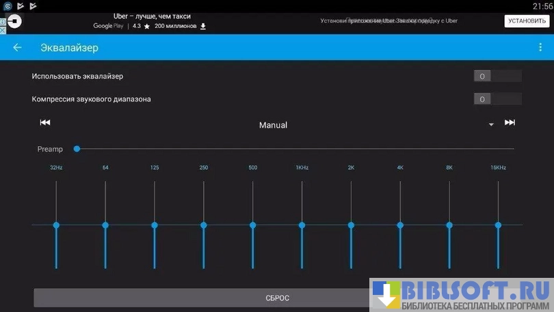Viewport: 554px width, 312px height.
Task: Open first notification icon in status bar
Action: pyautogui.click(x=6, y=5)
